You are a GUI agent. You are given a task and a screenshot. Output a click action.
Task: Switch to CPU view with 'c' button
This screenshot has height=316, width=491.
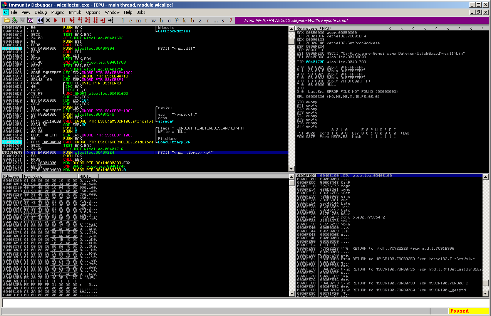(x=169, y=20)
